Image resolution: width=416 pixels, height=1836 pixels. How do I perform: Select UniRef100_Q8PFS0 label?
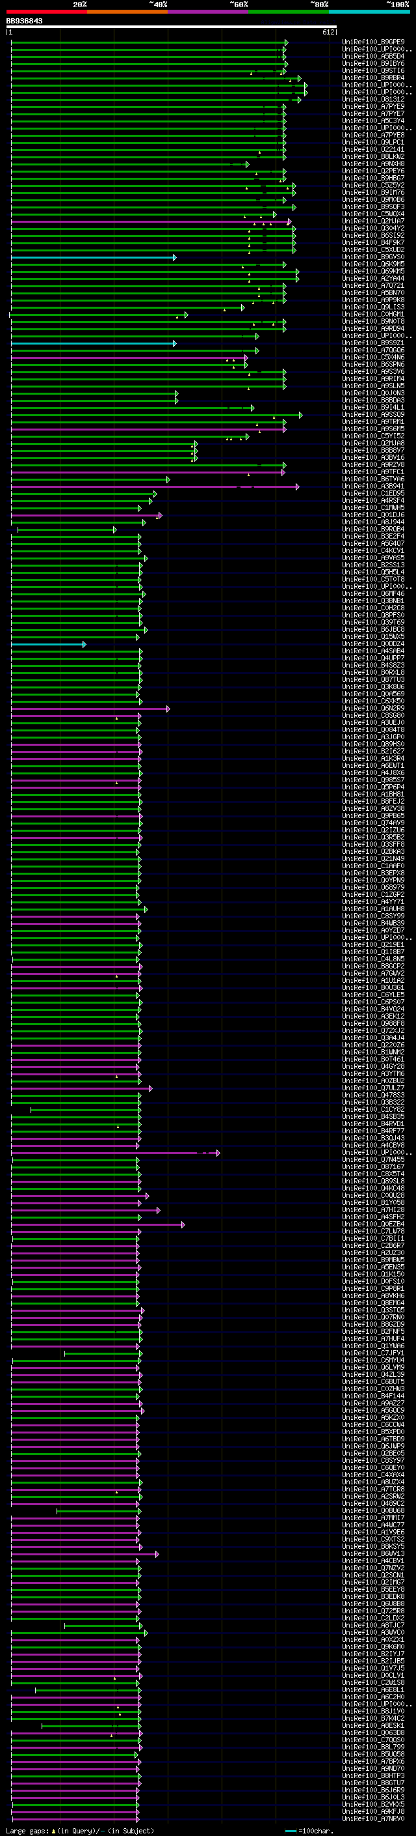(373, 615)
